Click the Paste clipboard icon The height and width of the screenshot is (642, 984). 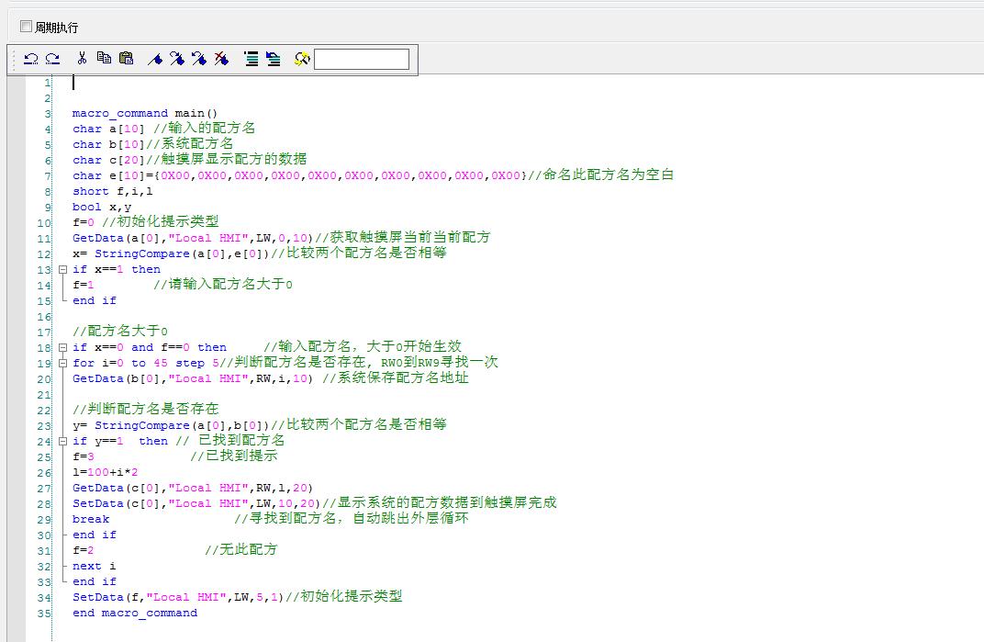tap(127, 59)
